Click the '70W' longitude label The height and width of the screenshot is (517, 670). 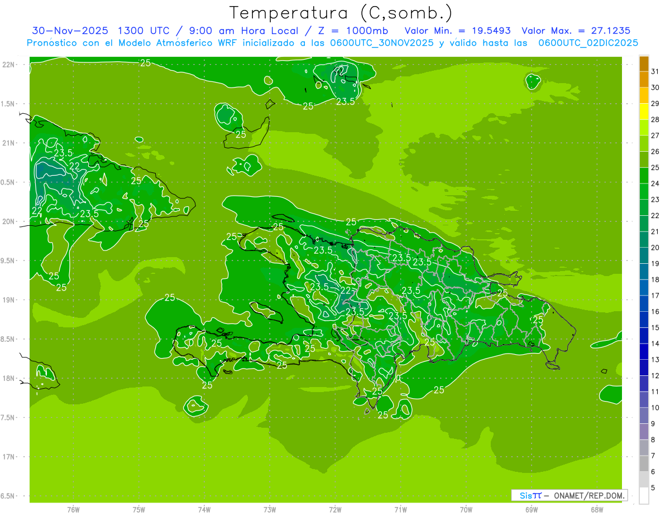[x=466, y=510]
